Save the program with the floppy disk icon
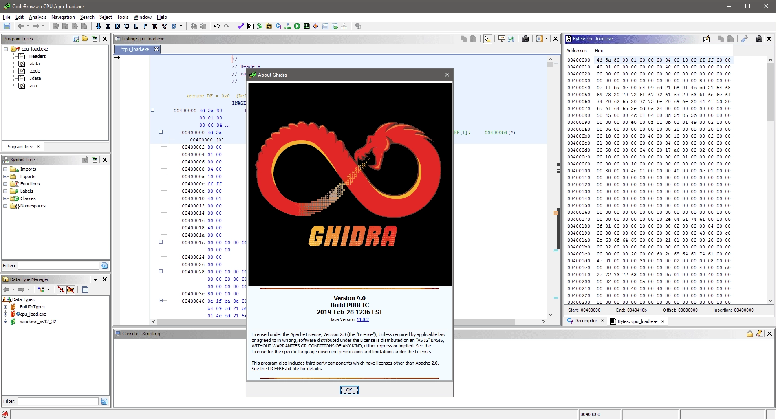This screenshot has height=420, width=776. (x=7, y=26)
